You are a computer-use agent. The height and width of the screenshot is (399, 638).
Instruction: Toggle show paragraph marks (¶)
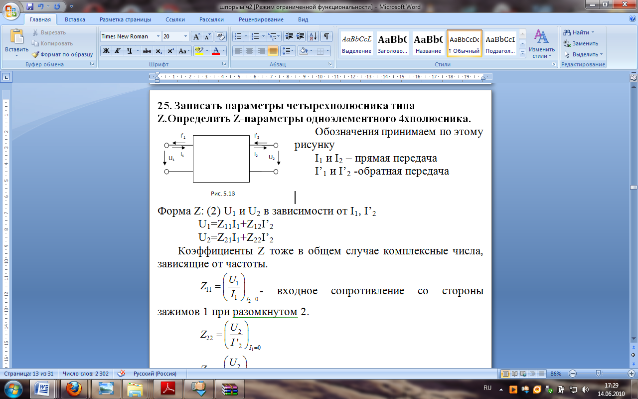[x=326, y=36]
